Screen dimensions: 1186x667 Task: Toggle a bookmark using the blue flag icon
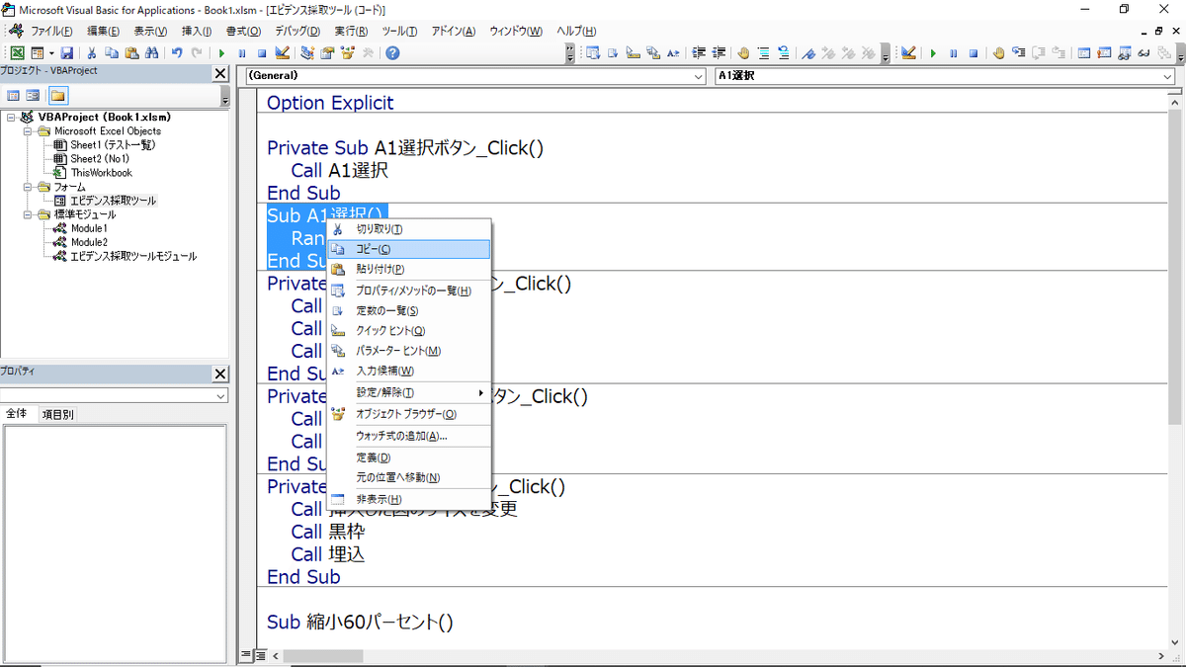[x=808, y=52]
